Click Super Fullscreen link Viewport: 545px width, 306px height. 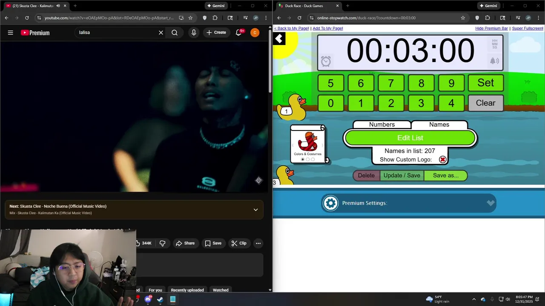[x=528, y=28]
